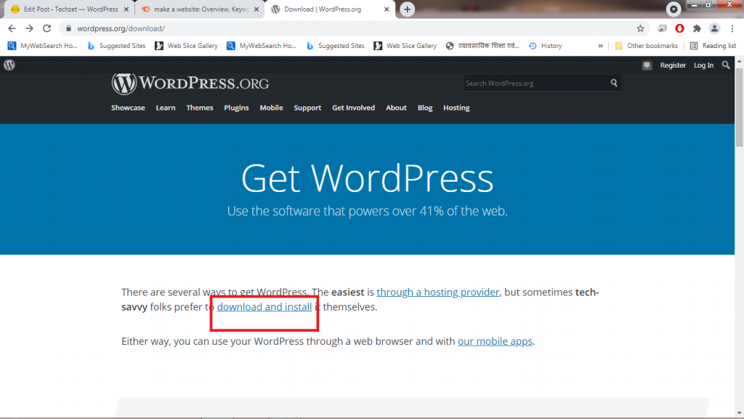This screenshot has height=419, width=744.
Task: Open the Chrome three-dot menu
Action: pyautogui.click(x=732, y=28)
